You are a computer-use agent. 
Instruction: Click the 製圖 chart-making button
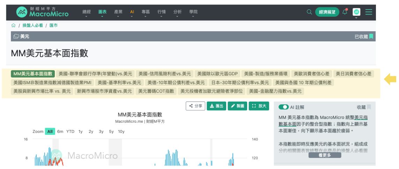coord(237,106)
